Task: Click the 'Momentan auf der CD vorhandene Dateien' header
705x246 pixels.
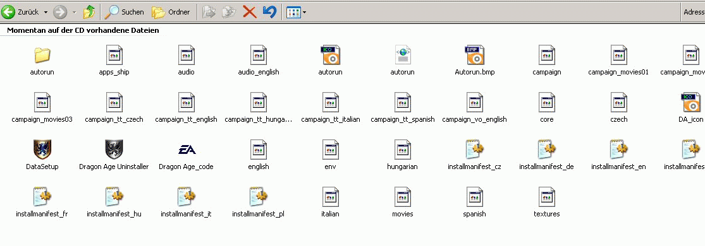Action: point(83,30)
